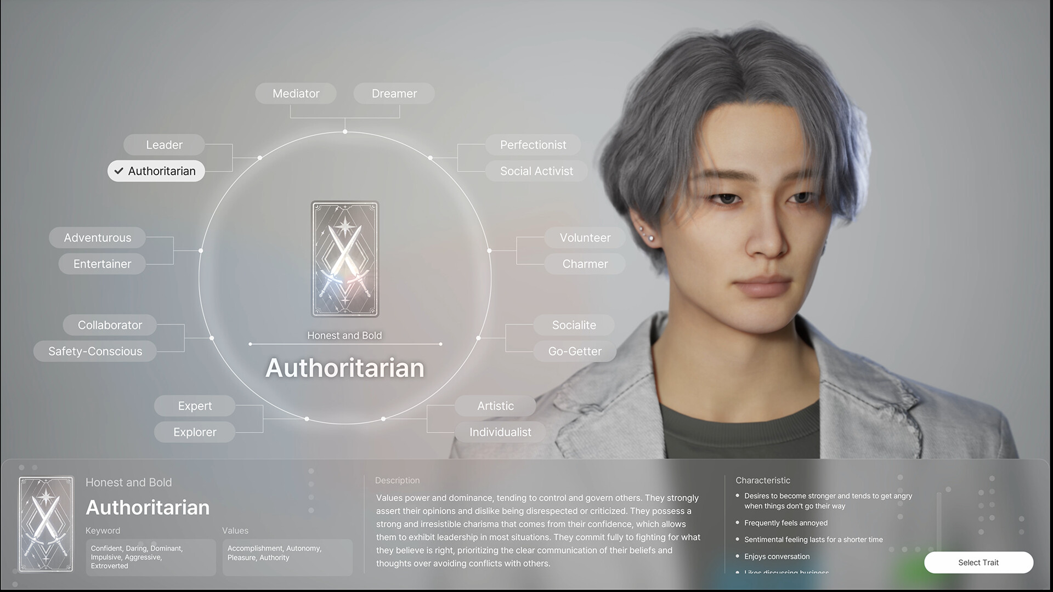Select the Go-Getter personality node icon
This screenshot has height=592, width=1053.
pos(575,351)
